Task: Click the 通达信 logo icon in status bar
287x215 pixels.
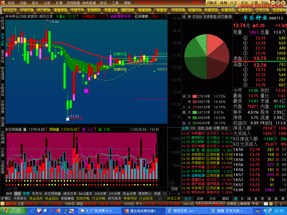Action: (x=3, y=204)
